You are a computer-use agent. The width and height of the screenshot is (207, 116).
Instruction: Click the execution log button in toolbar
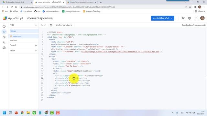coord(64,25)
